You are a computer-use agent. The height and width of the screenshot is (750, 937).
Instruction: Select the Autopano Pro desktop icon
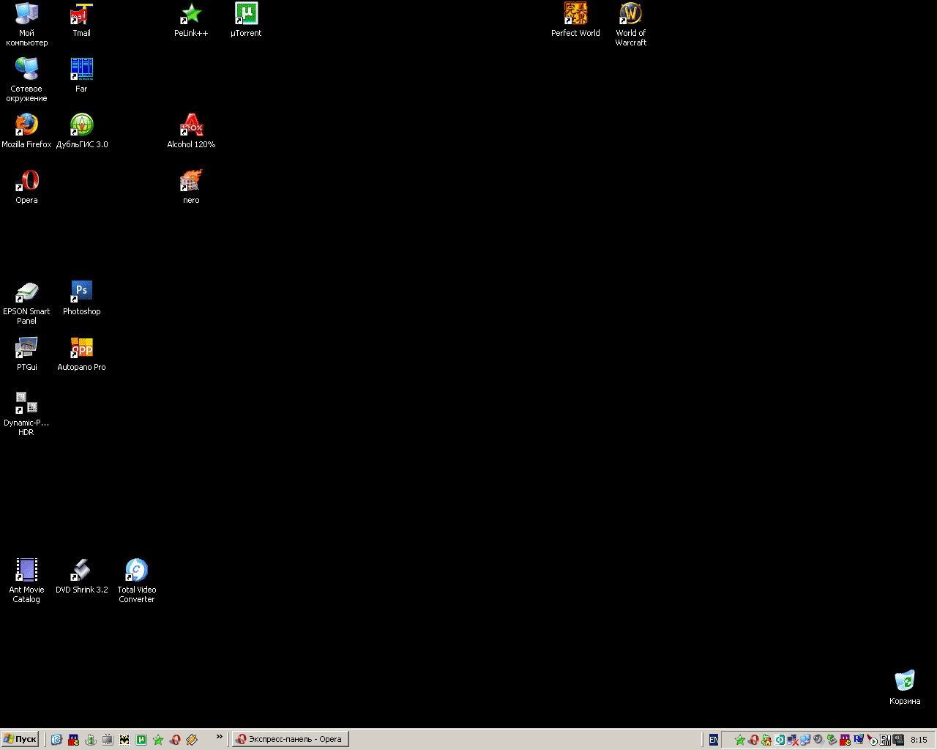[81, 347]
